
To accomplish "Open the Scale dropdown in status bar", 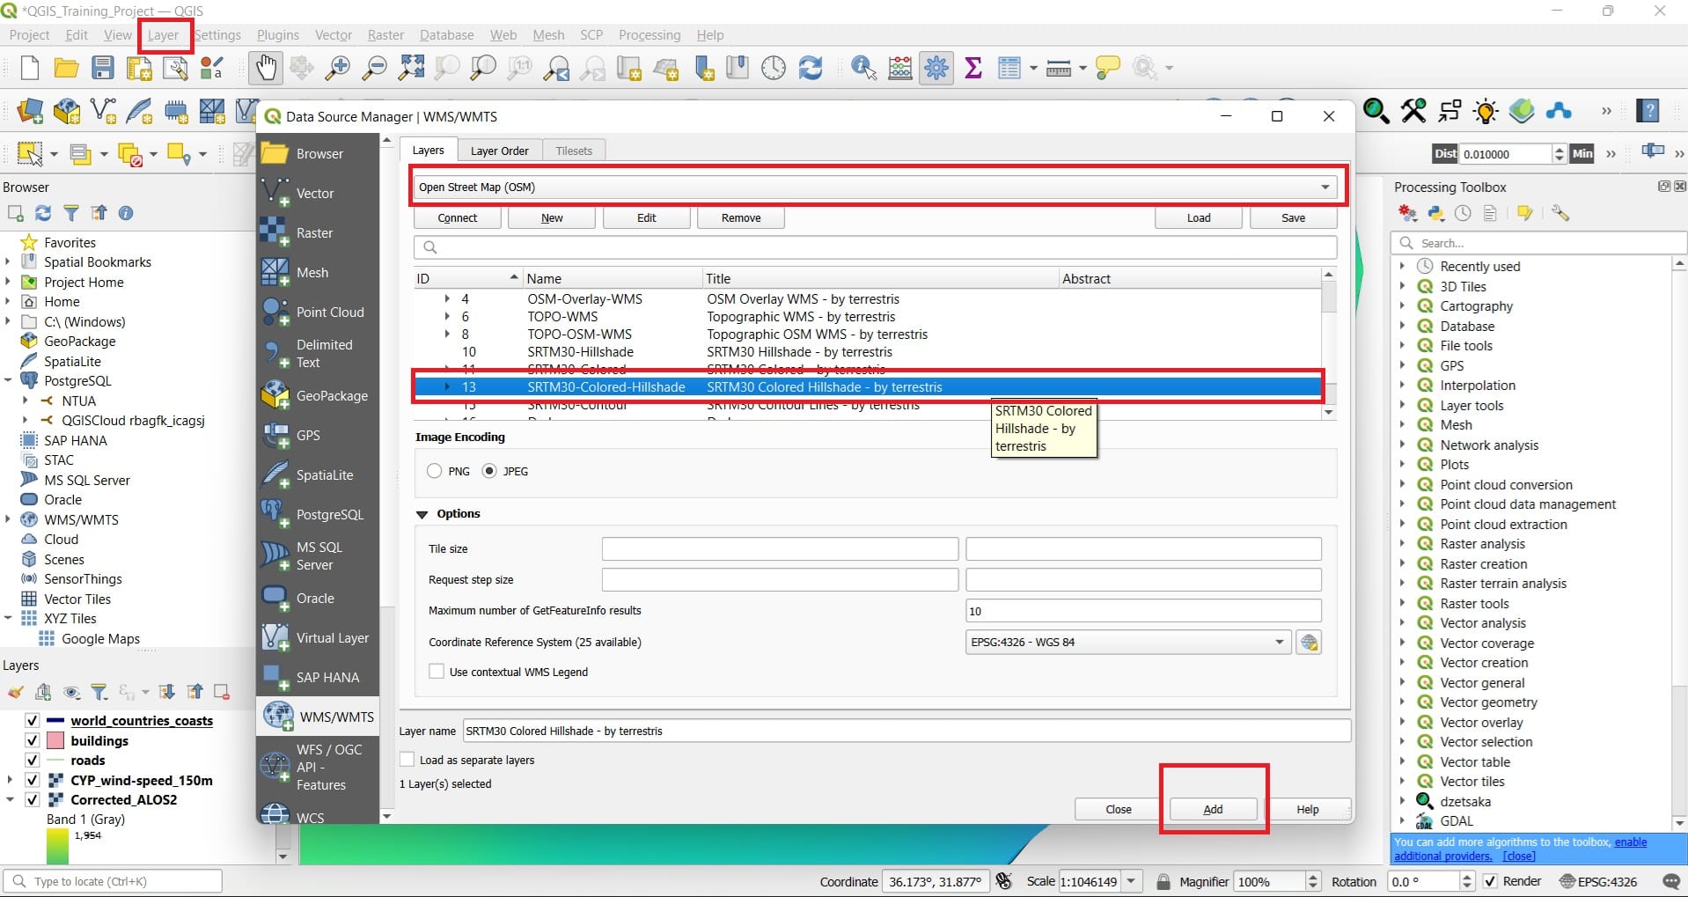I will [1132, 881].
